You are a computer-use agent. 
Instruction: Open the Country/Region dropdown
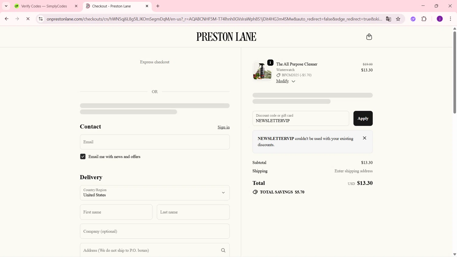(x=155, y=193)
